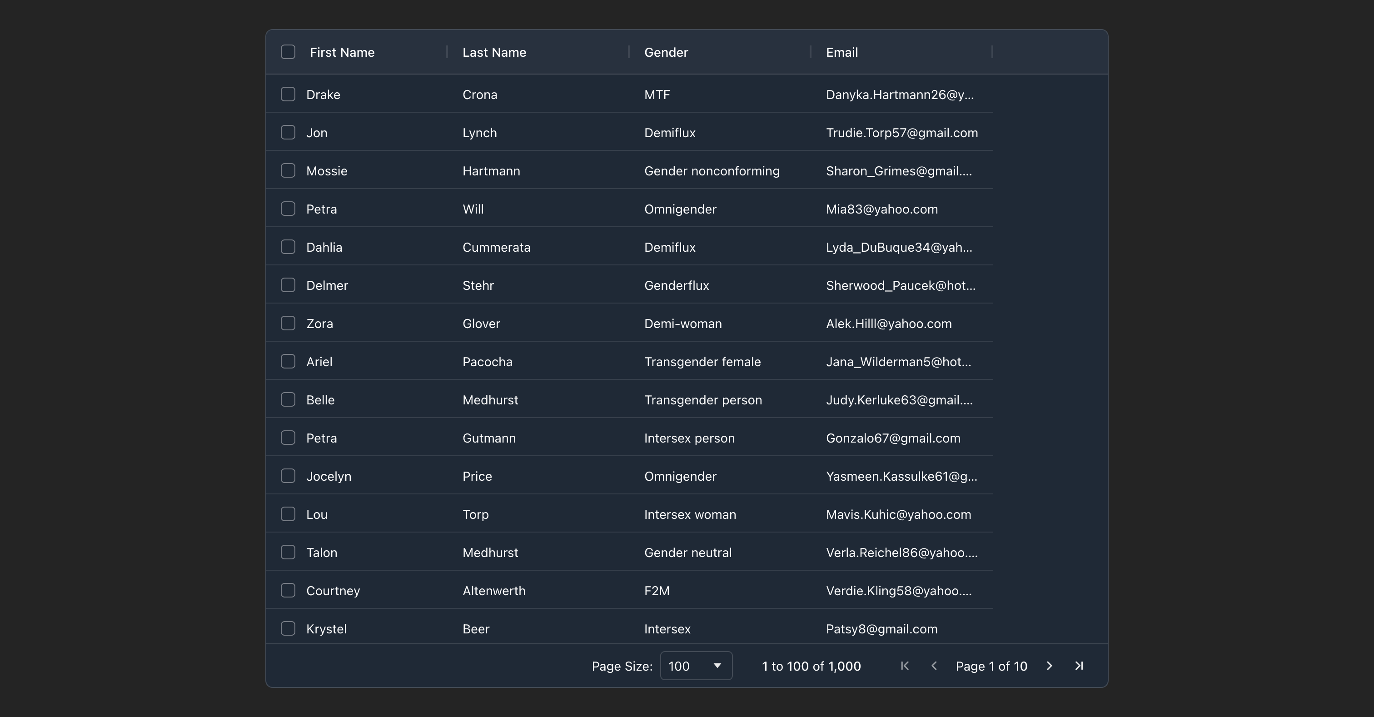
Task: Click the Gender column header
Action: tap(666, 52)
